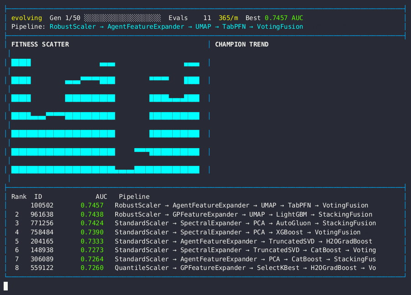Click the '365/m' evaluation rate

(x=228, y=18)
